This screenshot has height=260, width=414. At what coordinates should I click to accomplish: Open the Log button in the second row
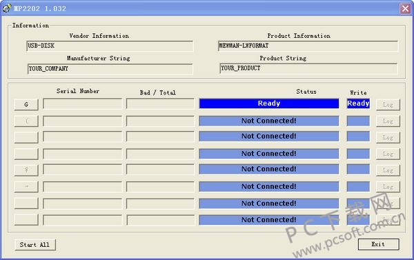388,121
